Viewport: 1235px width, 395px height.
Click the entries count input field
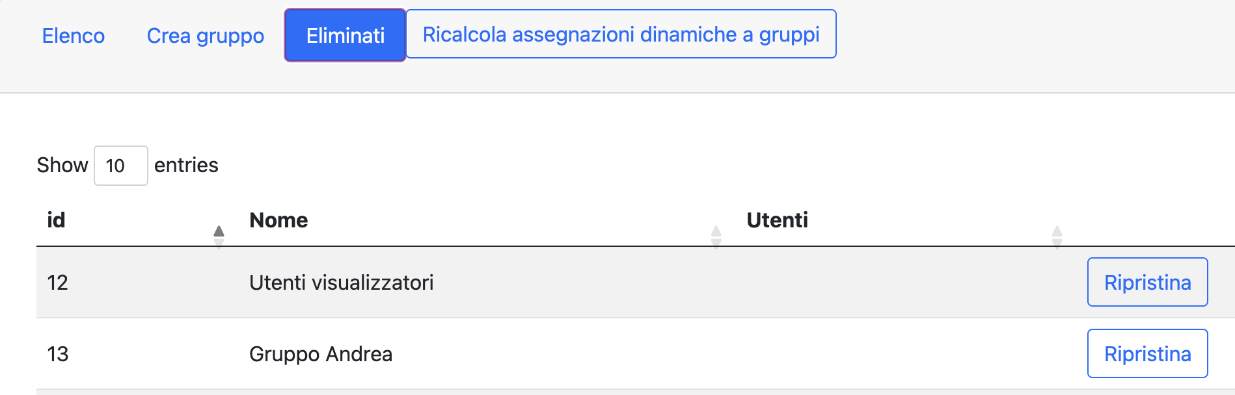coord(120,166)
